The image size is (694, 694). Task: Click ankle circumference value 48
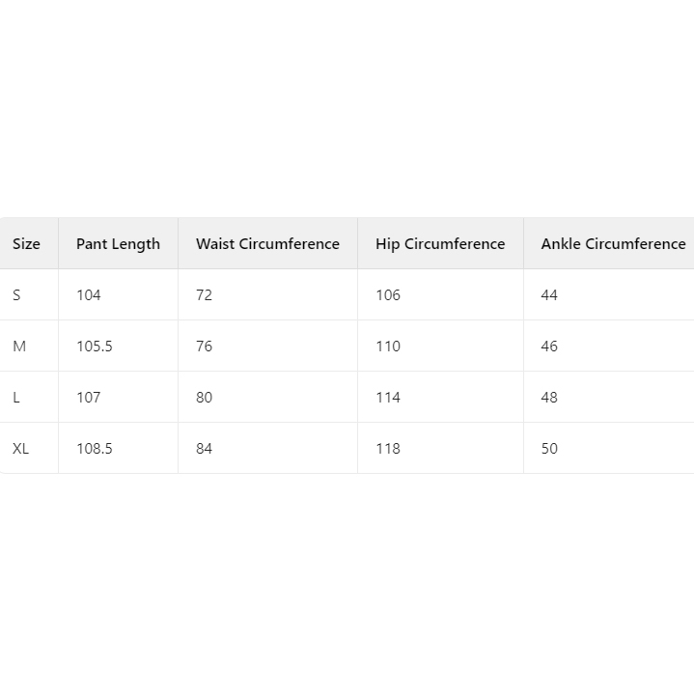[549, 398]
